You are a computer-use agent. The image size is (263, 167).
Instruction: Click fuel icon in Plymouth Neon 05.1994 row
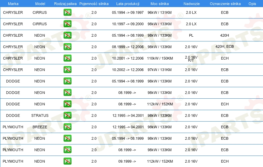67,138
